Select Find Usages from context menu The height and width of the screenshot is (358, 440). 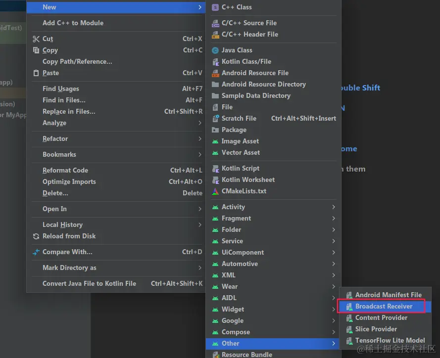pos(116,89)
